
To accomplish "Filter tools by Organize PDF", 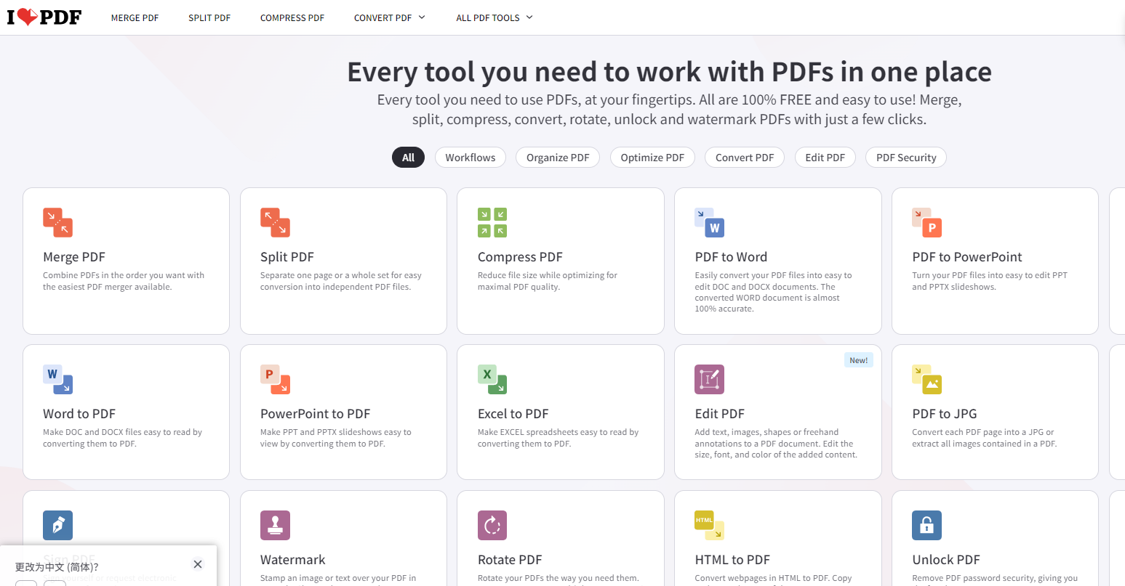I will pyautogui.click(x=558, y=158).
